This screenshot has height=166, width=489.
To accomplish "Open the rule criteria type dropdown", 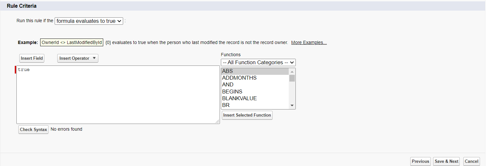I will tap(89, 21).
